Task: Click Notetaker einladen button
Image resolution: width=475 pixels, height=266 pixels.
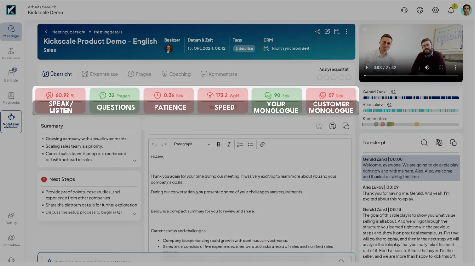Action: [11, 122]
